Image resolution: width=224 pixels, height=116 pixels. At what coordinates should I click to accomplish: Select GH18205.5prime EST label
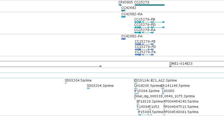[148, 86]
